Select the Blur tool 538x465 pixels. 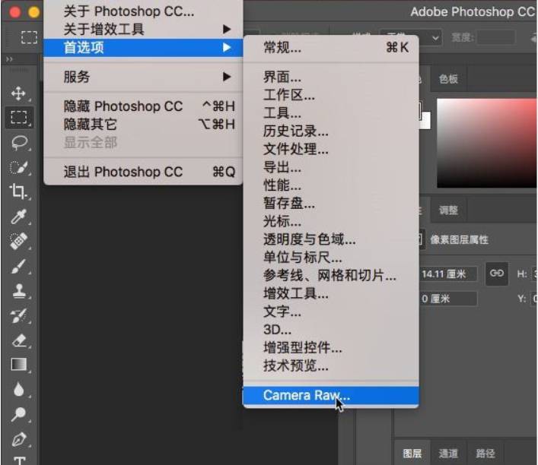click(19, 389)
